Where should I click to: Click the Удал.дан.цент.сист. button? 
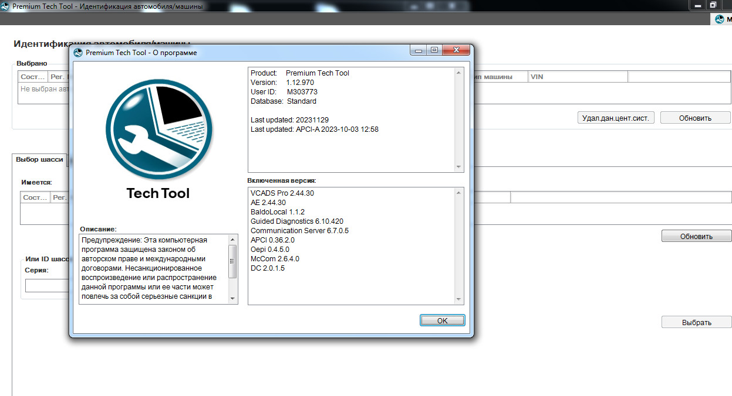[x=616, y=118]
